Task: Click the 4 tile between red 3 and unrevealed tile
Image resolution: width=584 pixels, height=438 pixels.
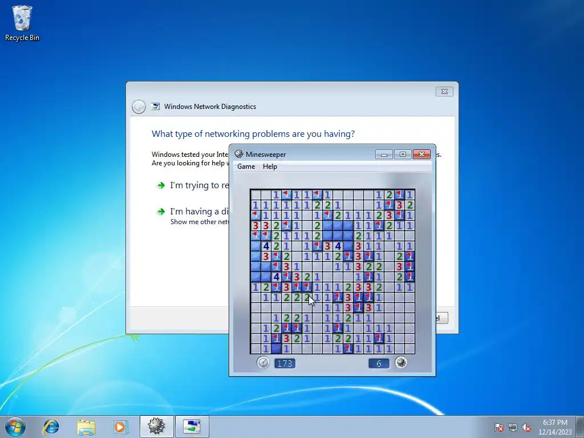Action: (x=338, y=246)
